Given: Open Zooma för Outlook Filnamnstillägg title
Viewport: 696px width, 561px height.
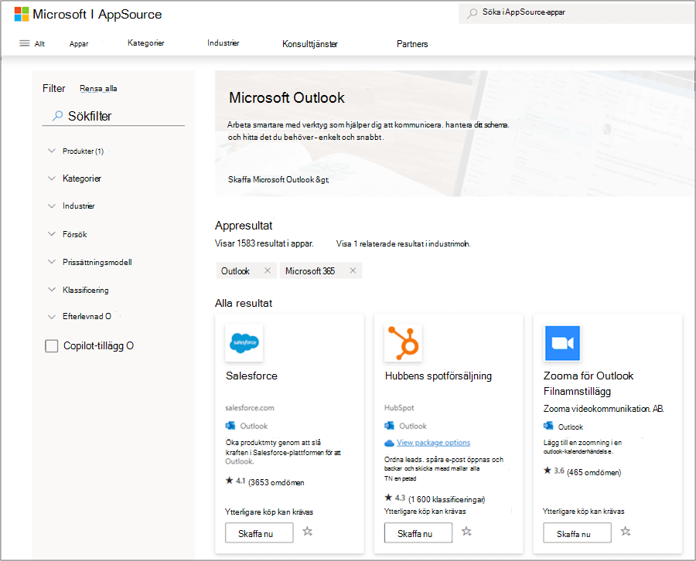Looking at the screenshot, I should [589, 383].
